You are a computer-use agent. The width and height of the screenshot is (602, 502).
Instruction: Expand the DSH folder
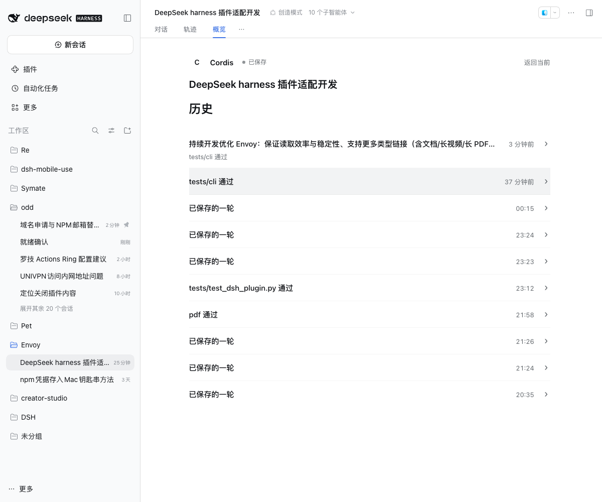tap(70, 417)
